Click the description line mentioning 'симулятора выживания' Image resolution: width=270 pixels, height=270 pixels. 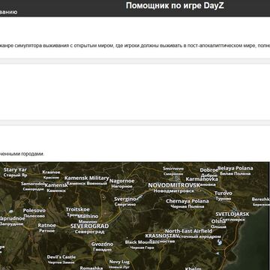(x=135, y=46)
